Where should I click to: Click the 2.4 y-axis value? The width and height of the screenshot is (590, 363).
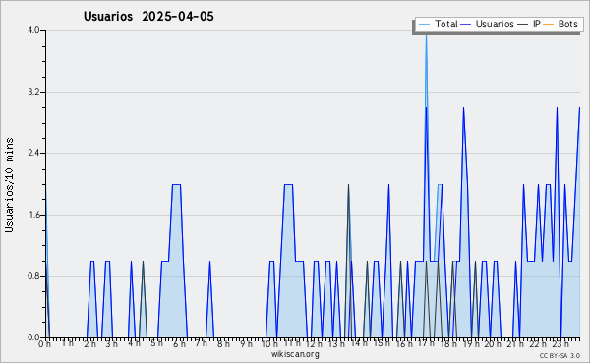pos(33,153)
